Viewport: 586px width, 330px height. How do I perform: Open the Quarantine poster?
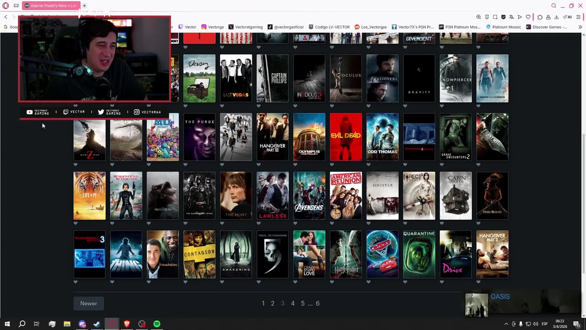419,254
